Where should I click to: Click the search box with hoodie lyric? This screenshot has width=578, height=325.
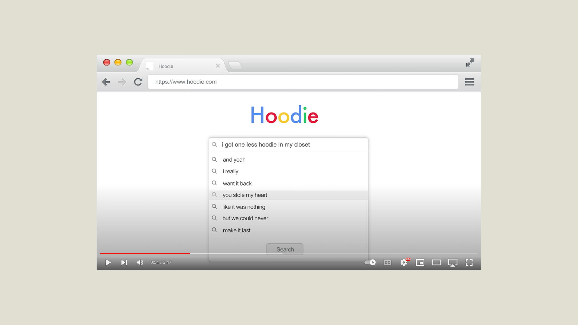coord(288,144)
